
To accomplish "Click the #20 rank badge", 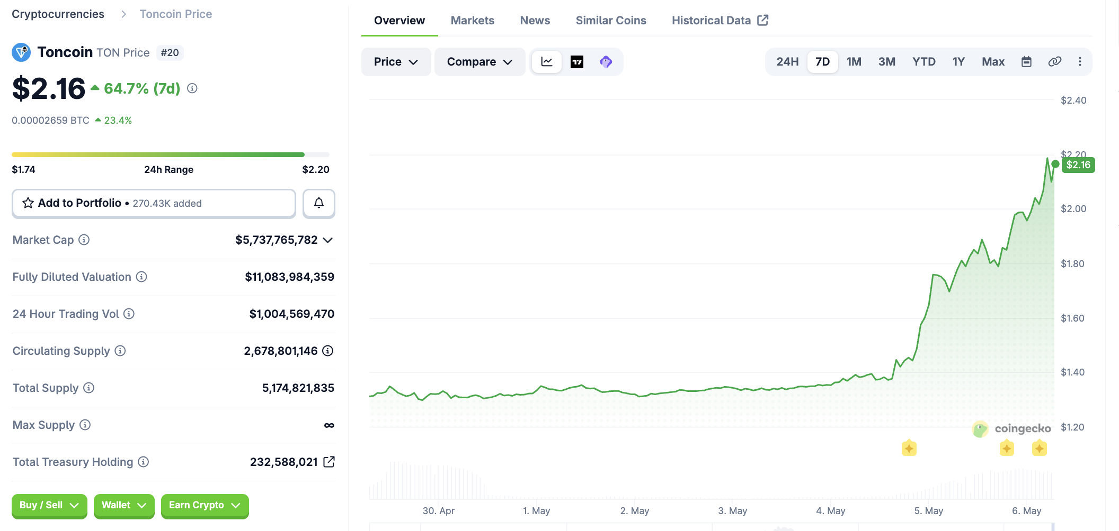I will (x=170, y=53).
